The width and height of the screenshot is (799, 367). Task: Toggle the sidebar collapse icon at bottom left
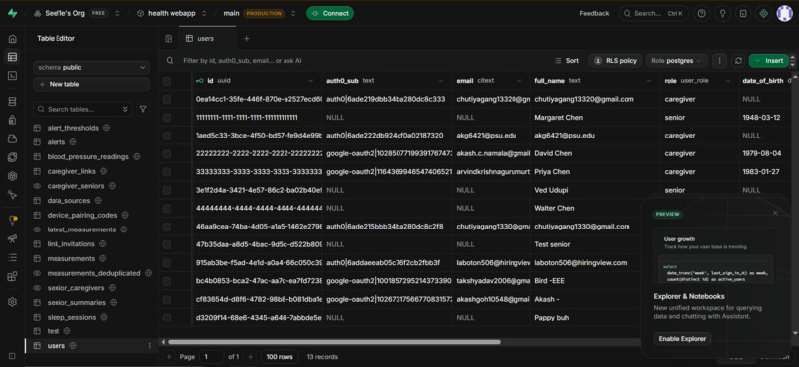pyautogui.click(x=12, y=356)
